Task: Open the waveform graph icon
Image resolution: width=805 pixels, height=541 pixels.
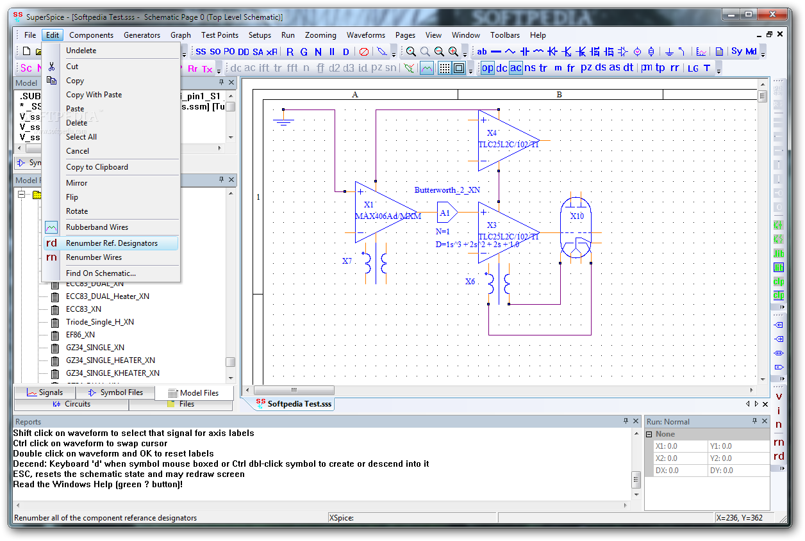Action: point(702,52)
